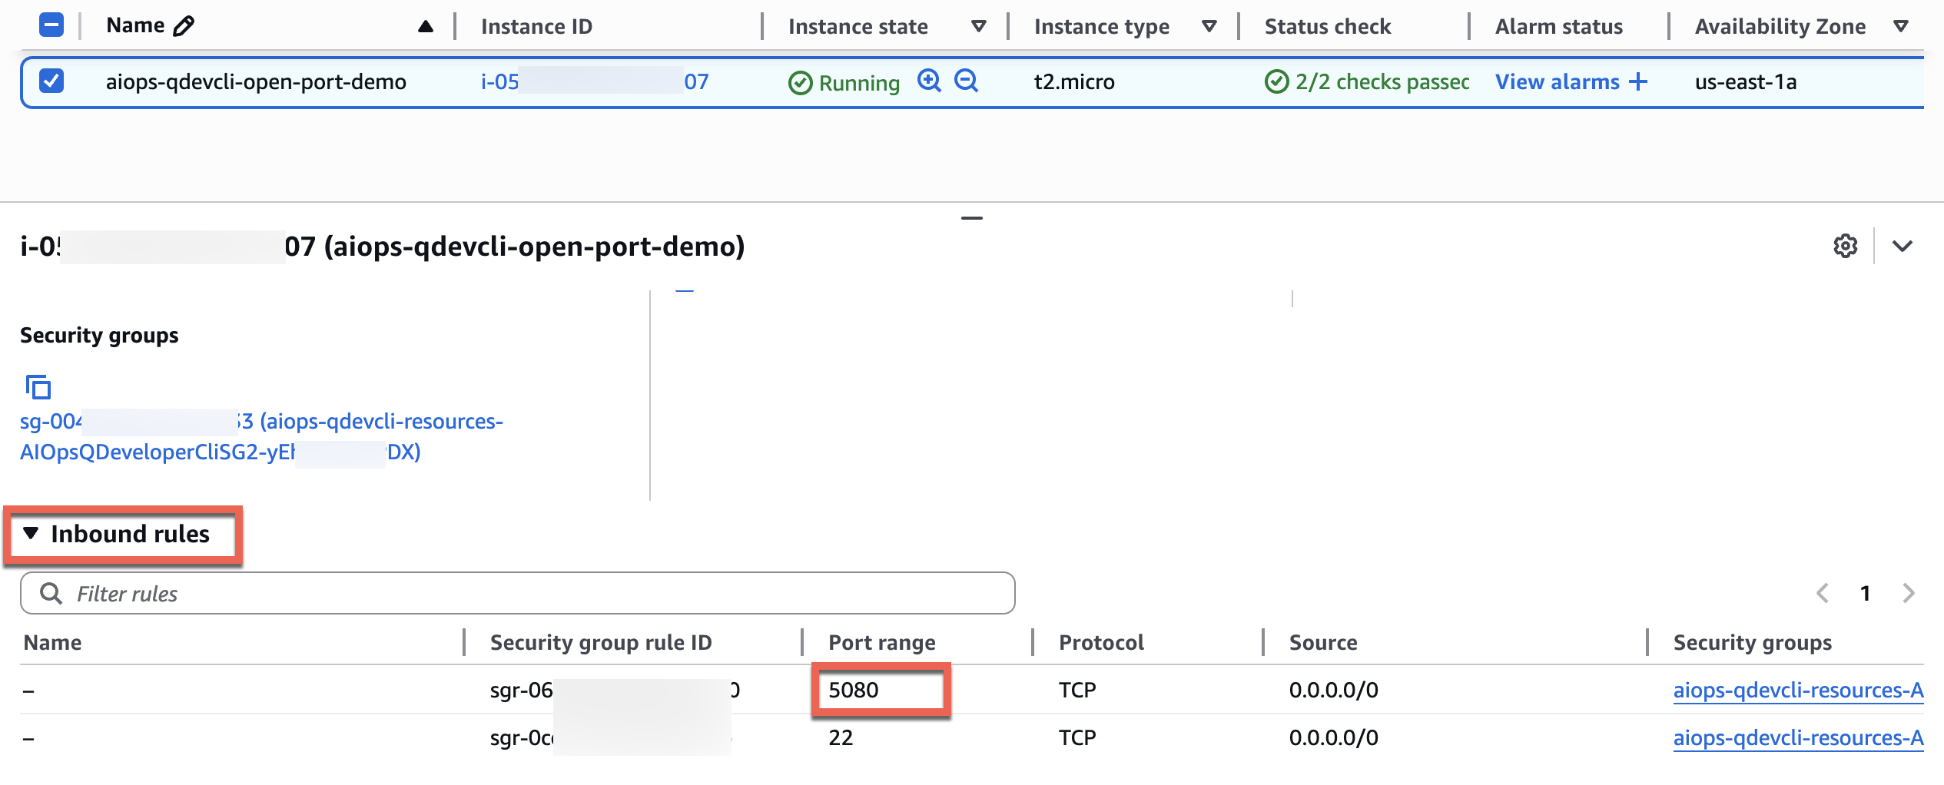Uncheck the aiops-qdevcli-open-port-demo instance row
The image size is (1944, 785).
tap(51, 81)
